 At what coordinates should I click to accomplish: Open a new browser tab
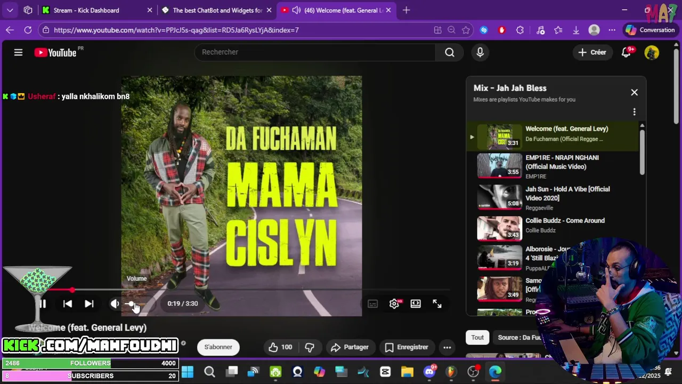(x=407, y=10)
